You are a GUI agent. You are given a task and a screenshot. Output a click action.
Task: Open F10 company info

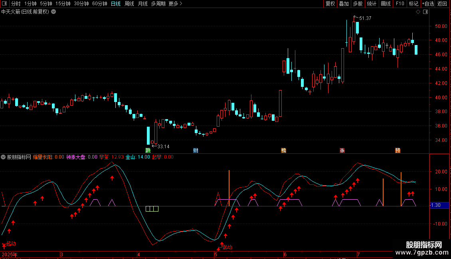pyautogui.click(x=400, y=4)
